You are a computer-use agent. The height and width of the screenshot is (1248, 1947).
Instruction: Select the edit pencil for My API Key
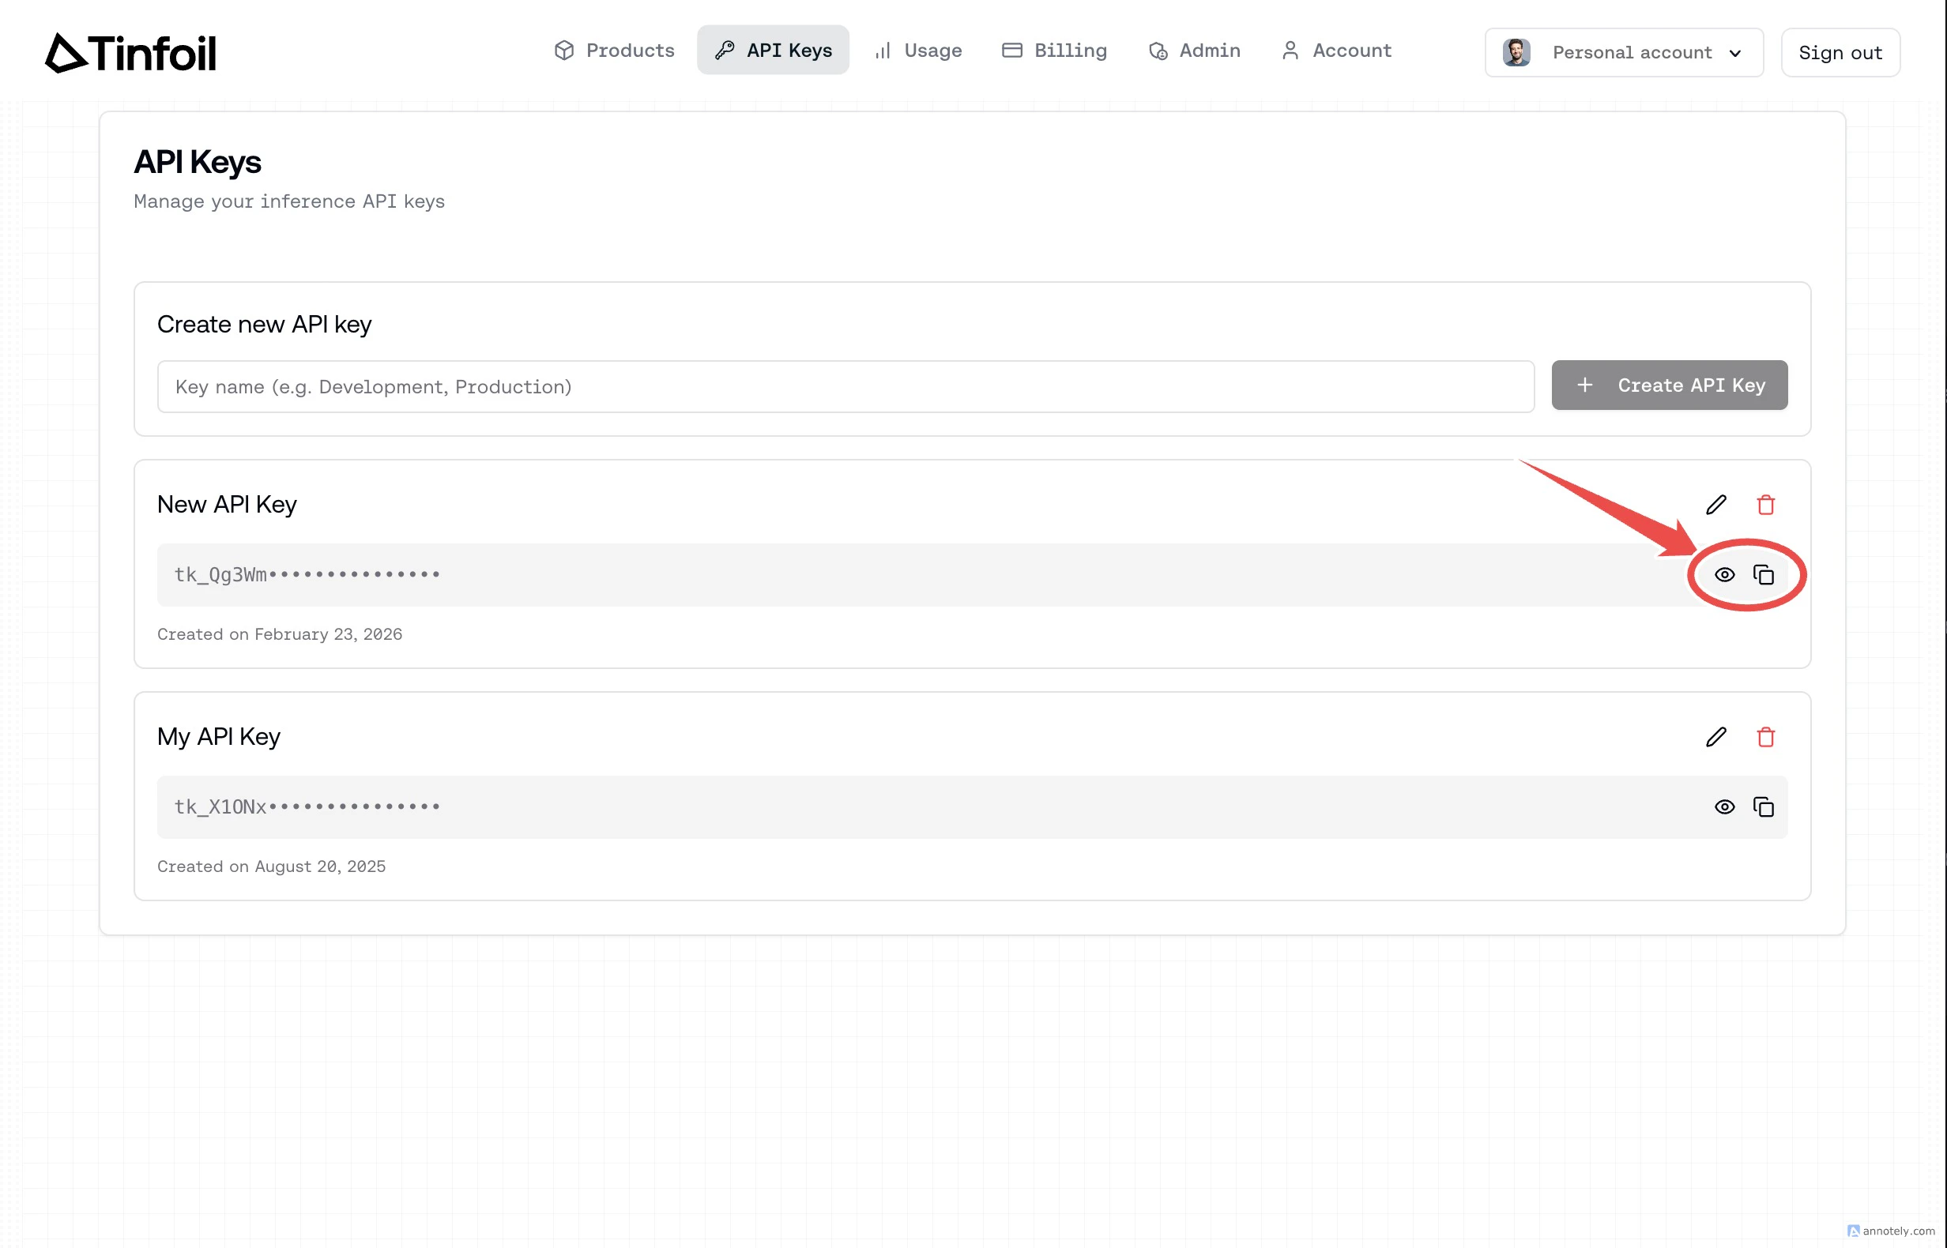point(1716,737)
